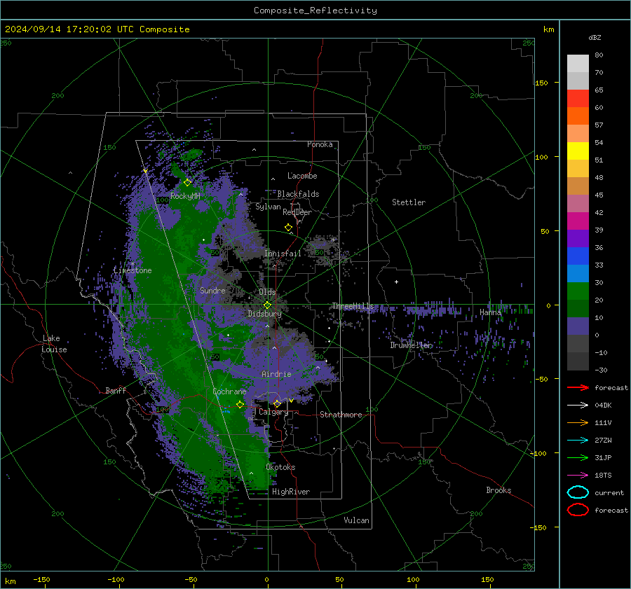The image size is (631, 589).
Task: Select the yellow radar-center diamond above Didsbury
Action: coord(267,305)
